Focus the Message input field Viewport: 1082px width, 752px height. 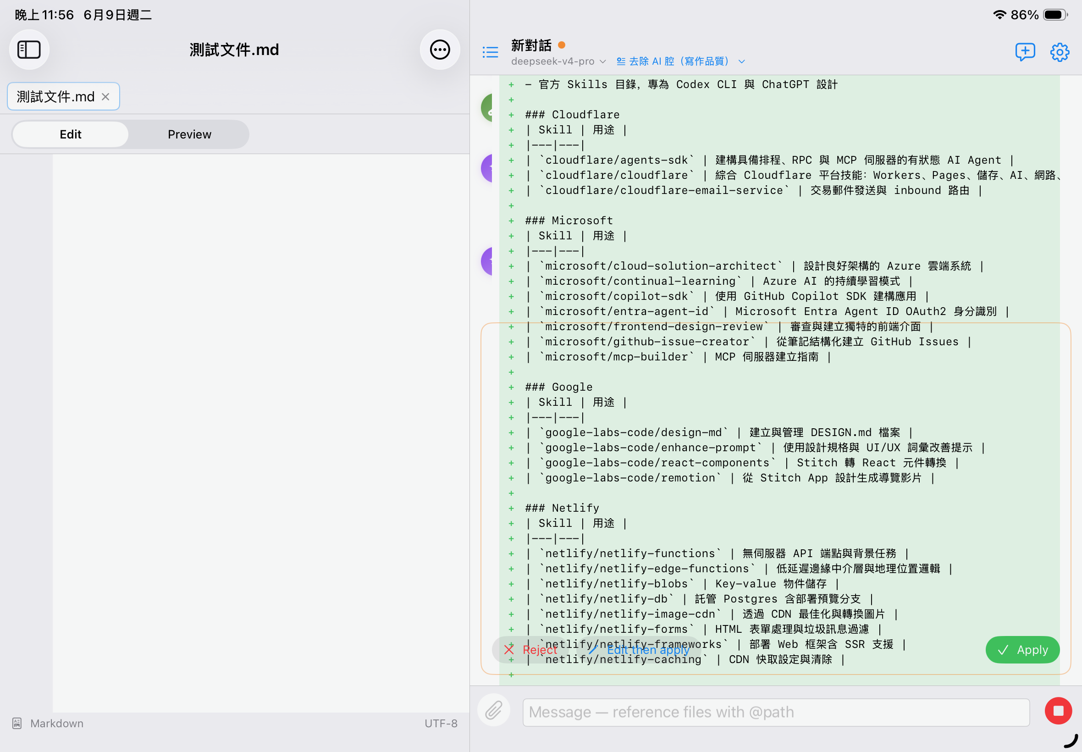(x=776, y=712)
